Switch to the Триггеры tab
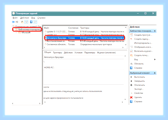 pyautogui.click(x=57, y=53)
